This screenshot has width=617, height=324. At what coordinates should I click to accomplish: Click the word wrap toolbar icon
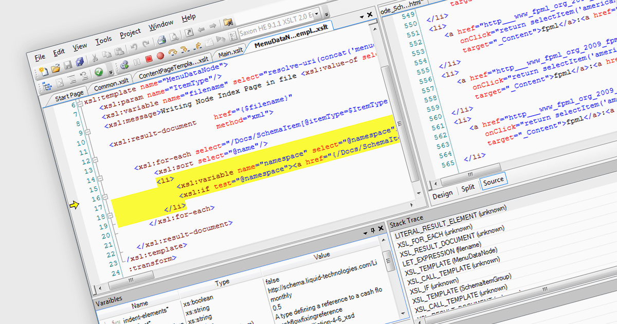[x=84, y=76]
